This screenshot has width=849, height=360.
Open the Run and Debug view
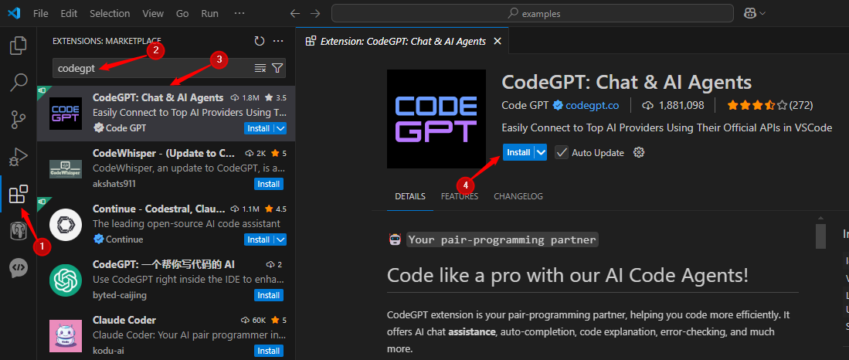[19, 157]
